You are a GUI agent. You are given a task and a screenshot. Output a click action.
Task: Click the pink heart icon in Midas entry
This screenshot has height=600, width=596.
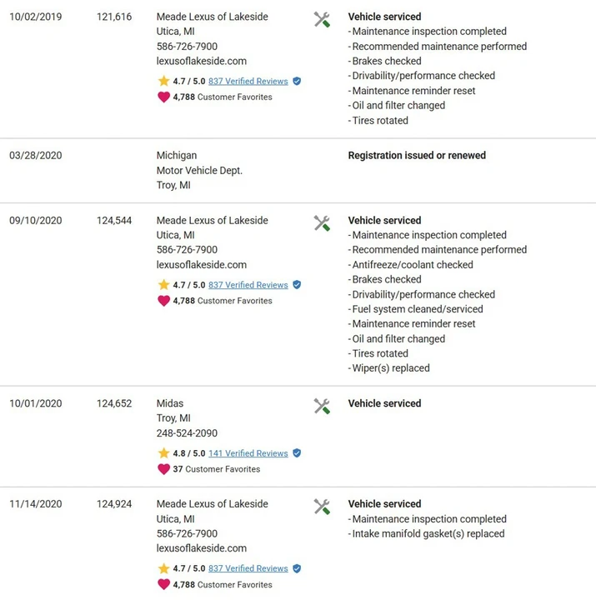coord(163,469)
